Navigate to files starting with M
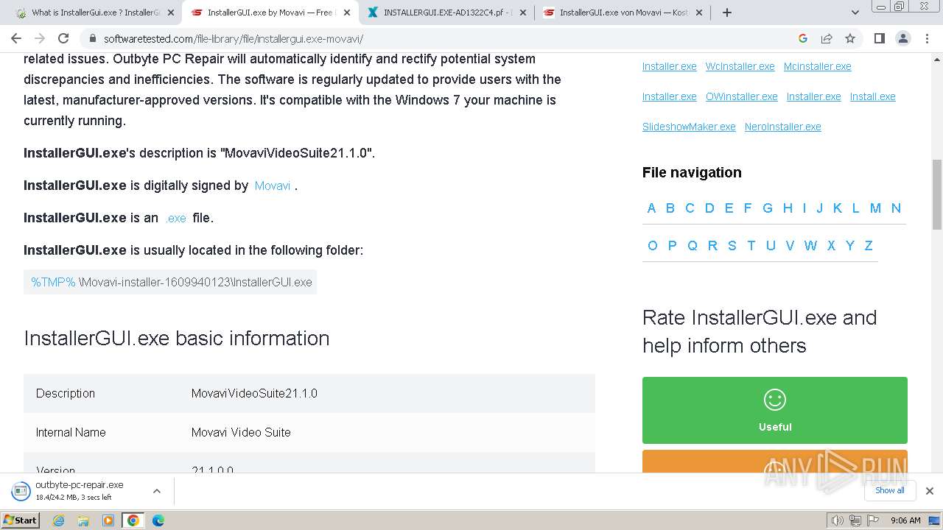943x530 pixels. (x=875, y=208)
